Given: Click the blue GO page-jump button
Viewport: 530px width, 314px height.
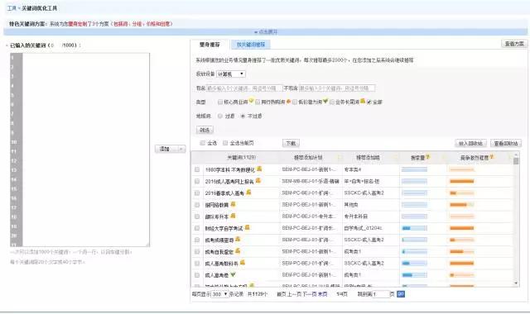Looking at the screenshot, I should [401, 294].
